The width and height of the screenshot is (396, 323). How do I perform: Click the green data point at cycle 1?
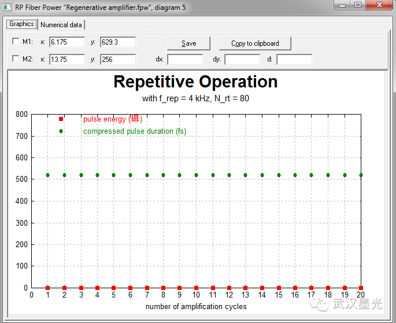[48, 175]
